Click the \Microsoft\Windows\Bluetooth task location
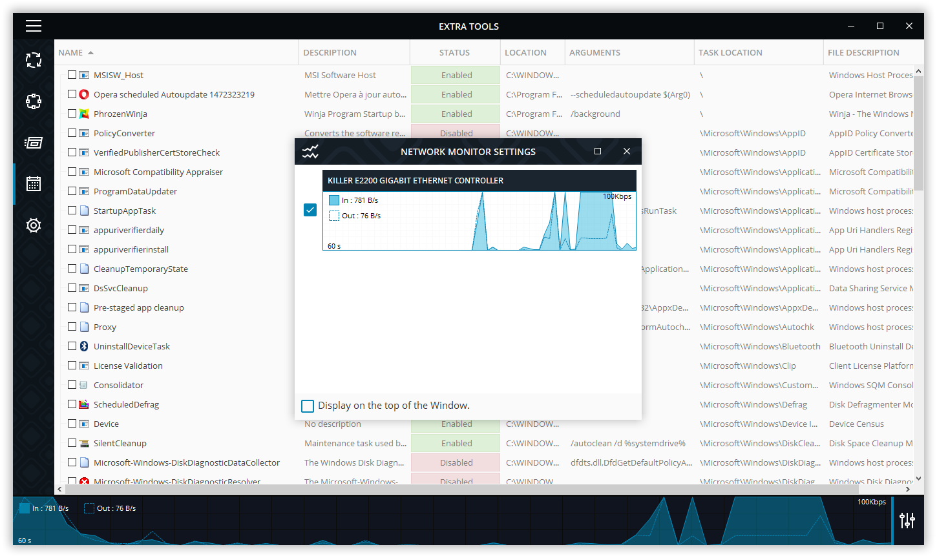The height and width of the screenshot is (558, 937). click(x=760, y=346)
